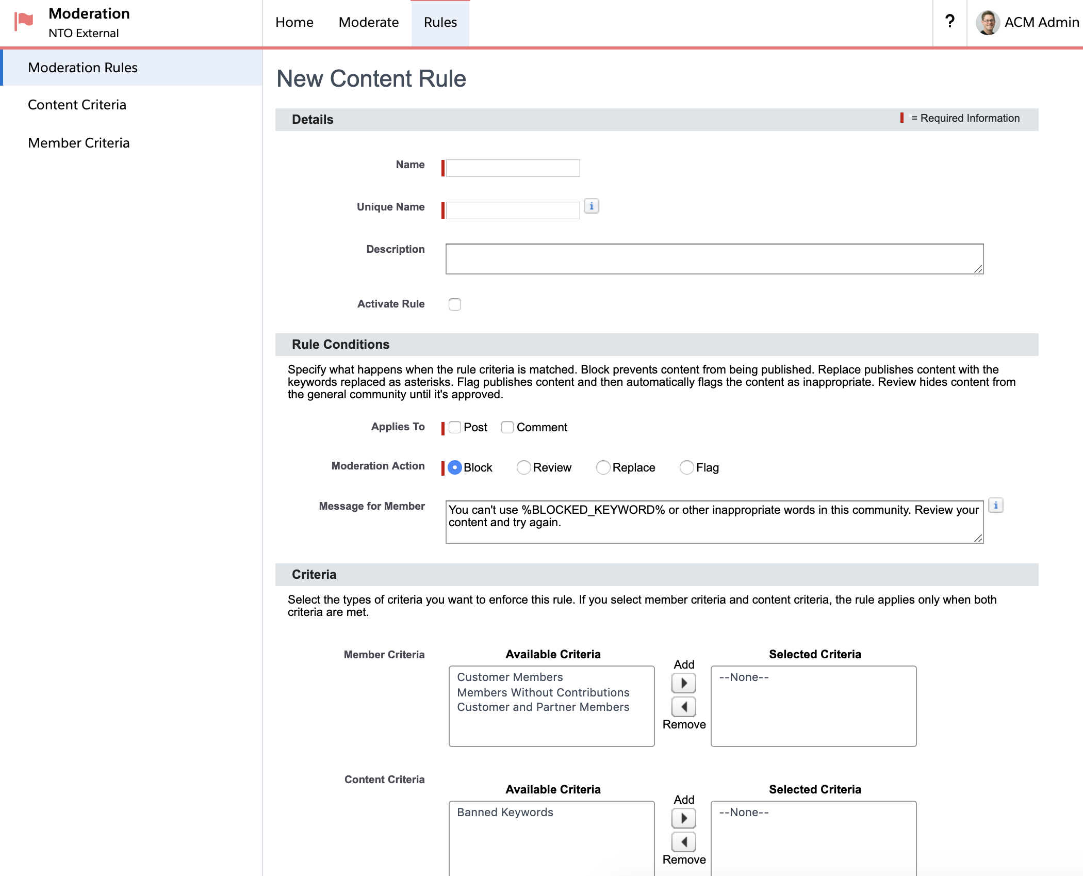The height and width of the screenshot is (876, 1083).
Task: Select the Review moderation action
Action: click(523, 467)
